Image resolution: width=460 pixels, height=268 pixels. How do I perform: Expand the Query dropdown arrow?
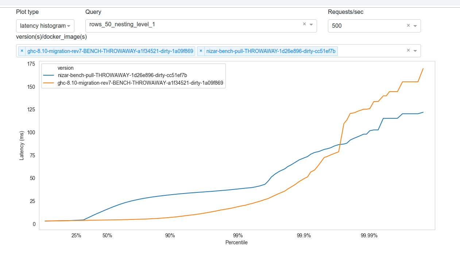click(311, 24)
